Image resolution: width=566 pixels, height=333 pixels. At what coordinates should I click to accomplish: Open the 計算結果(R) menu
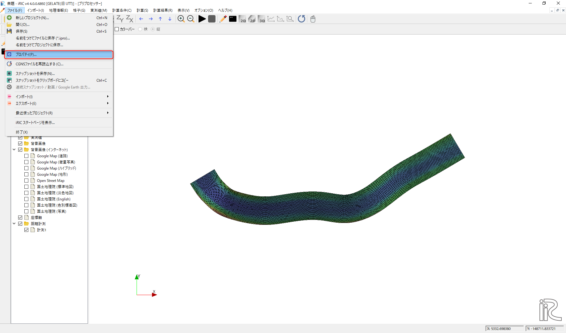coord(163,10)
